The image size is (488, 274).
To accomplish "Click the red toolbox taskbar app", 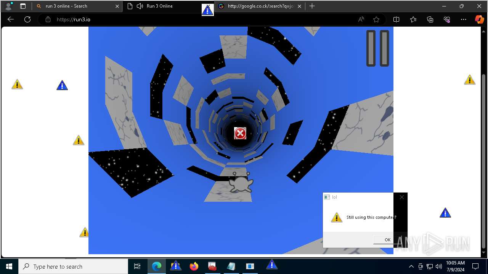I will 212,266.
